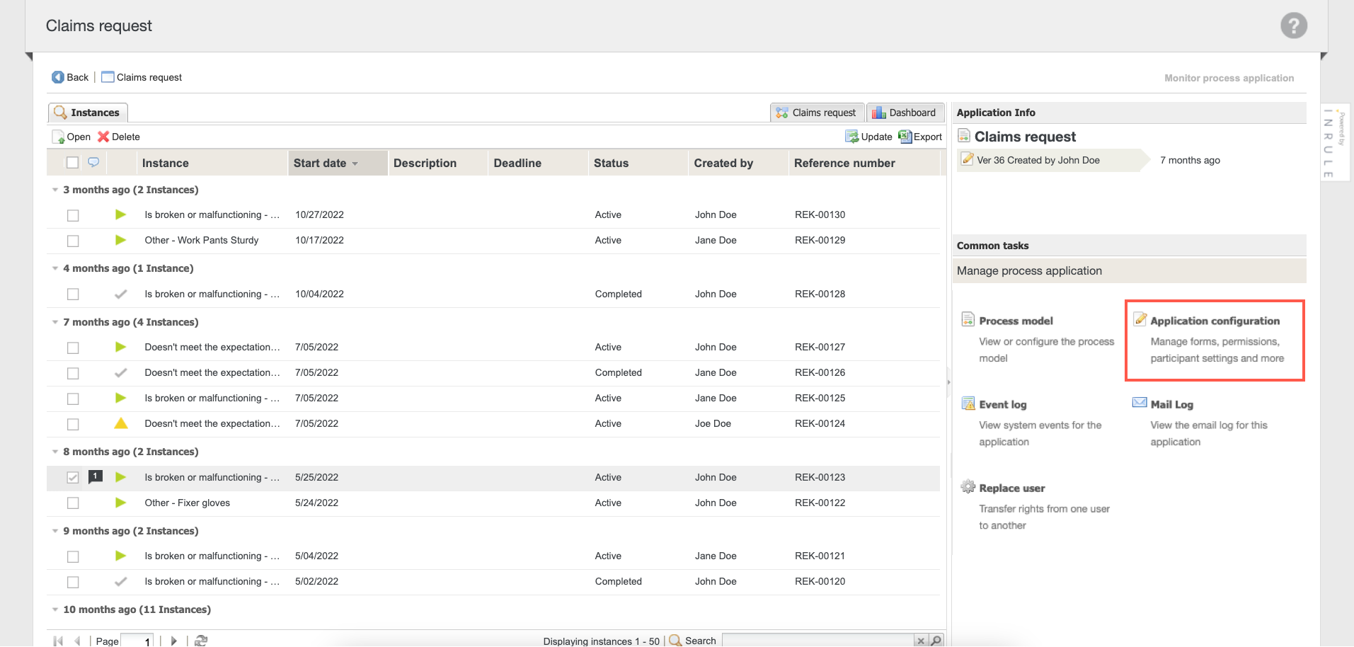
Task: Click inside the page number field
Action: coord(138,640)
